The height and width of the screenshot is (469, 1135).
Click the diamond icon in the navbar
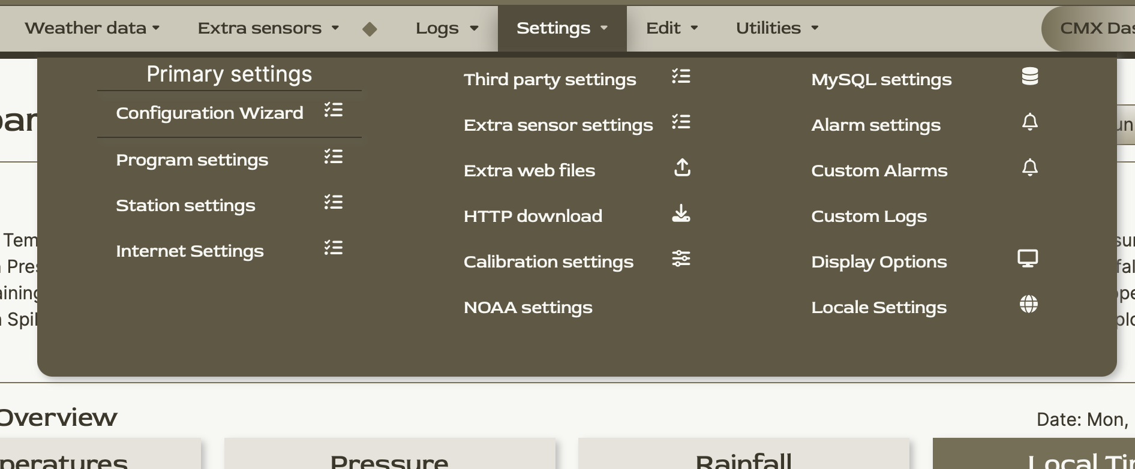tap(370, 29)
